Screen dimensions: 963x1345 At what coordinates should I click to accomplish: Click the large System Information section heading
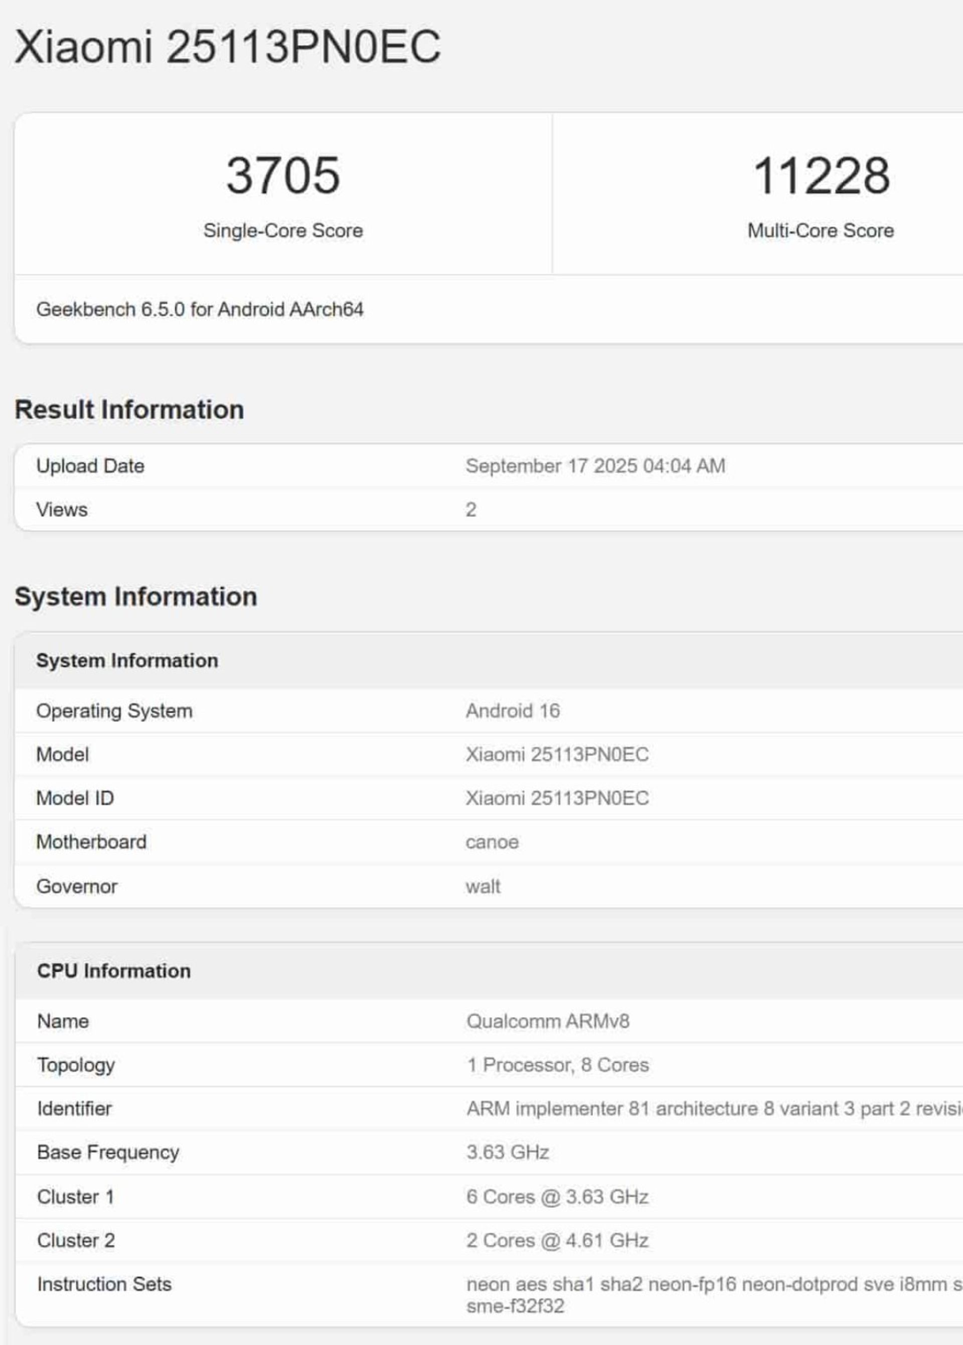point(136,596)
